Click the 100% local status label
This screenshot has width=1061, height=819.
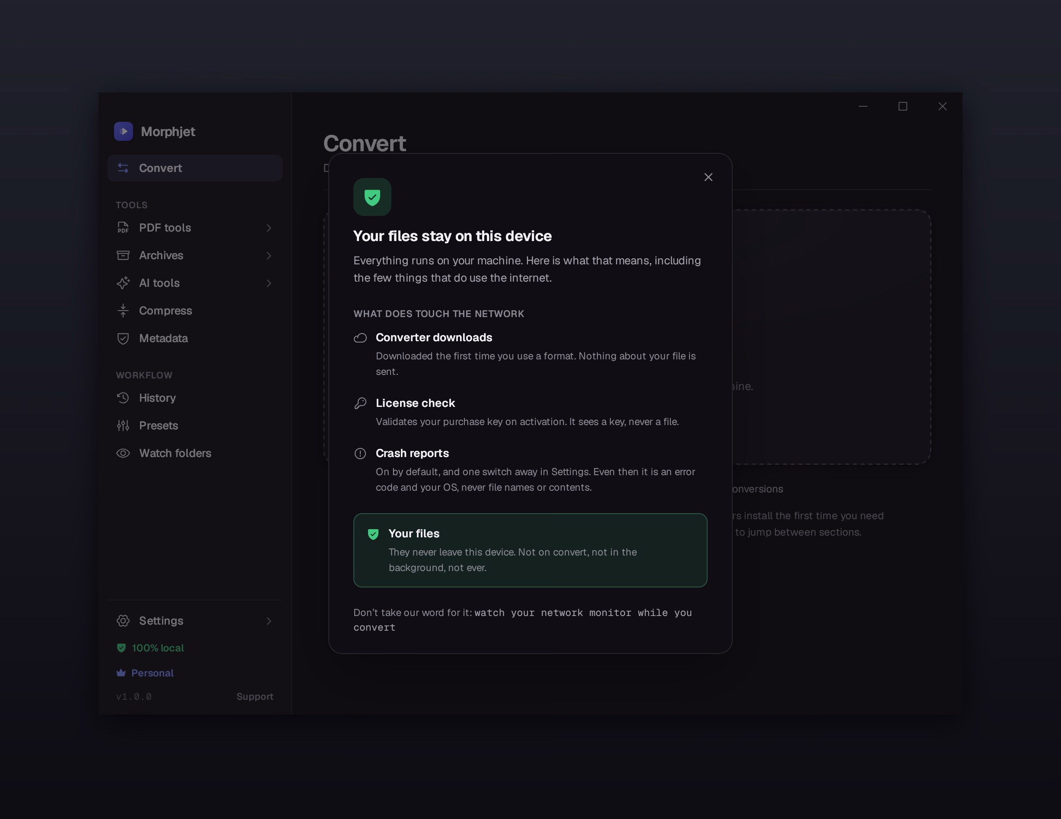(x=158, y=648)
